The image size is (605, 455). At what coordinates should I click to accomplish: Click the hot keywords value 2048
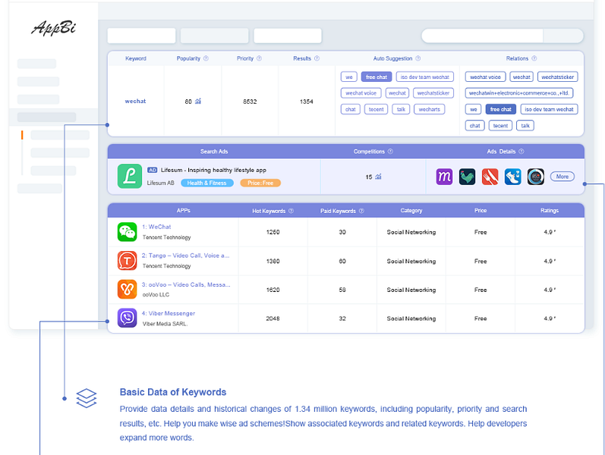pos(273,318)
